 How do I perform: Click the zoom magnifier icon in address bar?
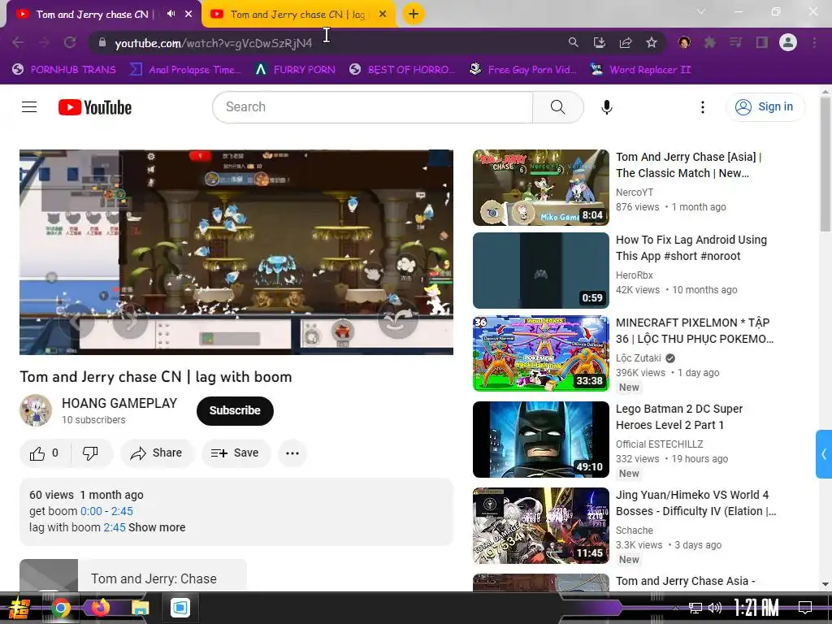pos(573,42)
